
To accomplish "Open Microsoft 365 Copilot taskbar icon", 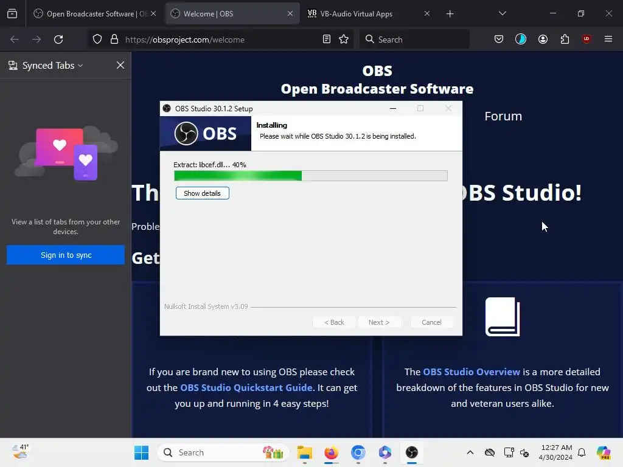I will [x=385, y=452].
